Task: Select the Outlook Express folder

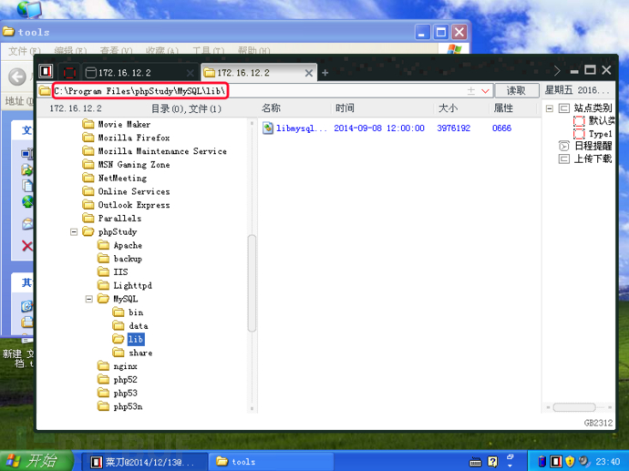Action: [126, 205]
